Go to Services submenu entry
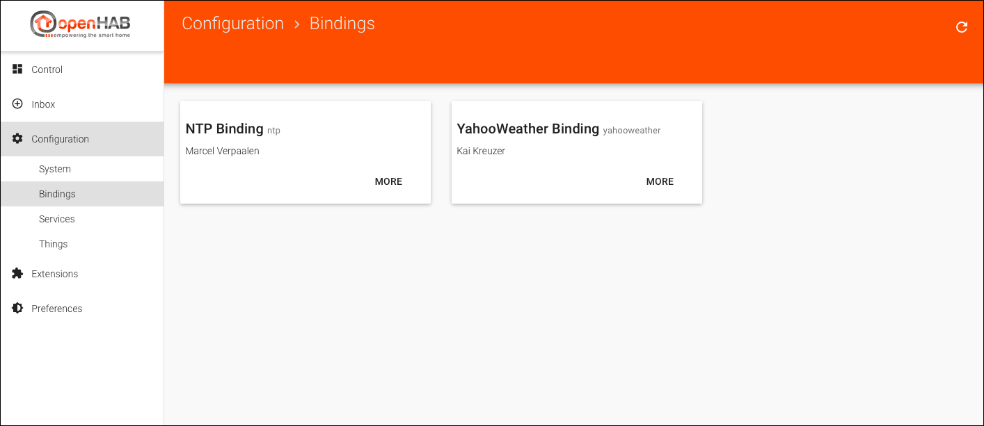984x426 pixels. (57, 219)
